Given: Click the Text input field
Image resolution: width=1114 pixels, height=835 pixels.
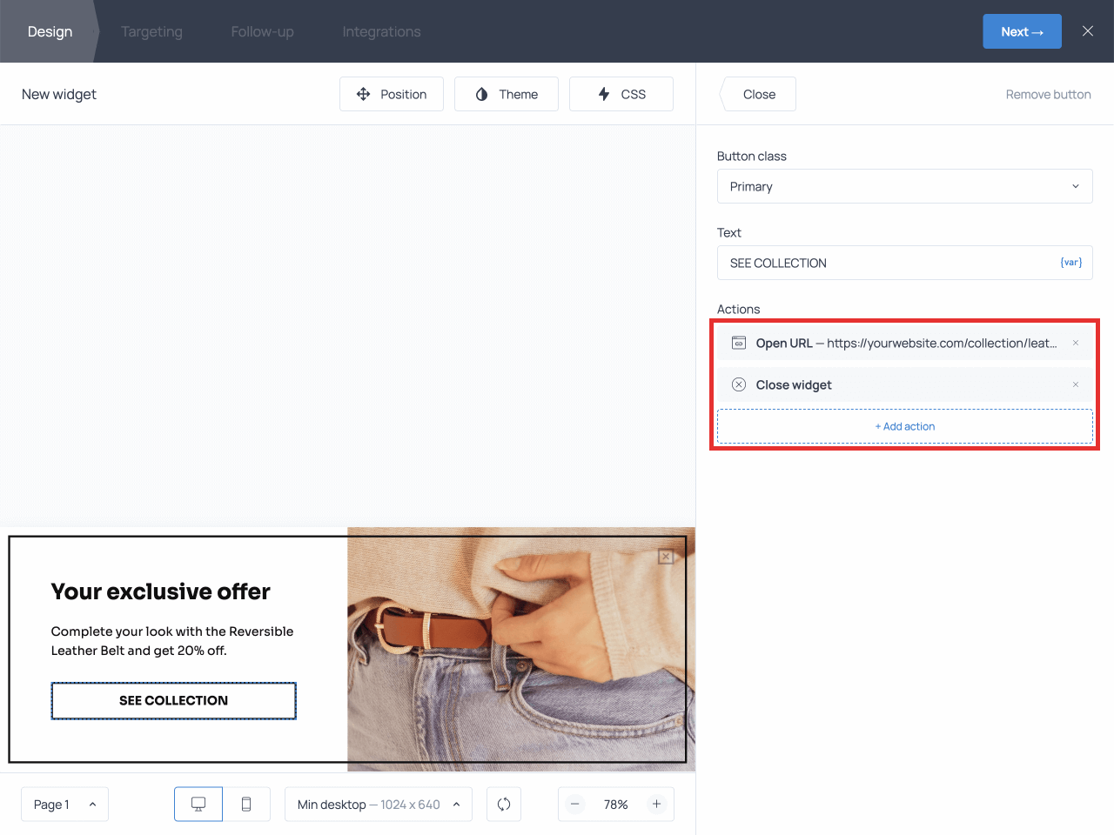Looking at the screenshot, I should coord(888,263).
